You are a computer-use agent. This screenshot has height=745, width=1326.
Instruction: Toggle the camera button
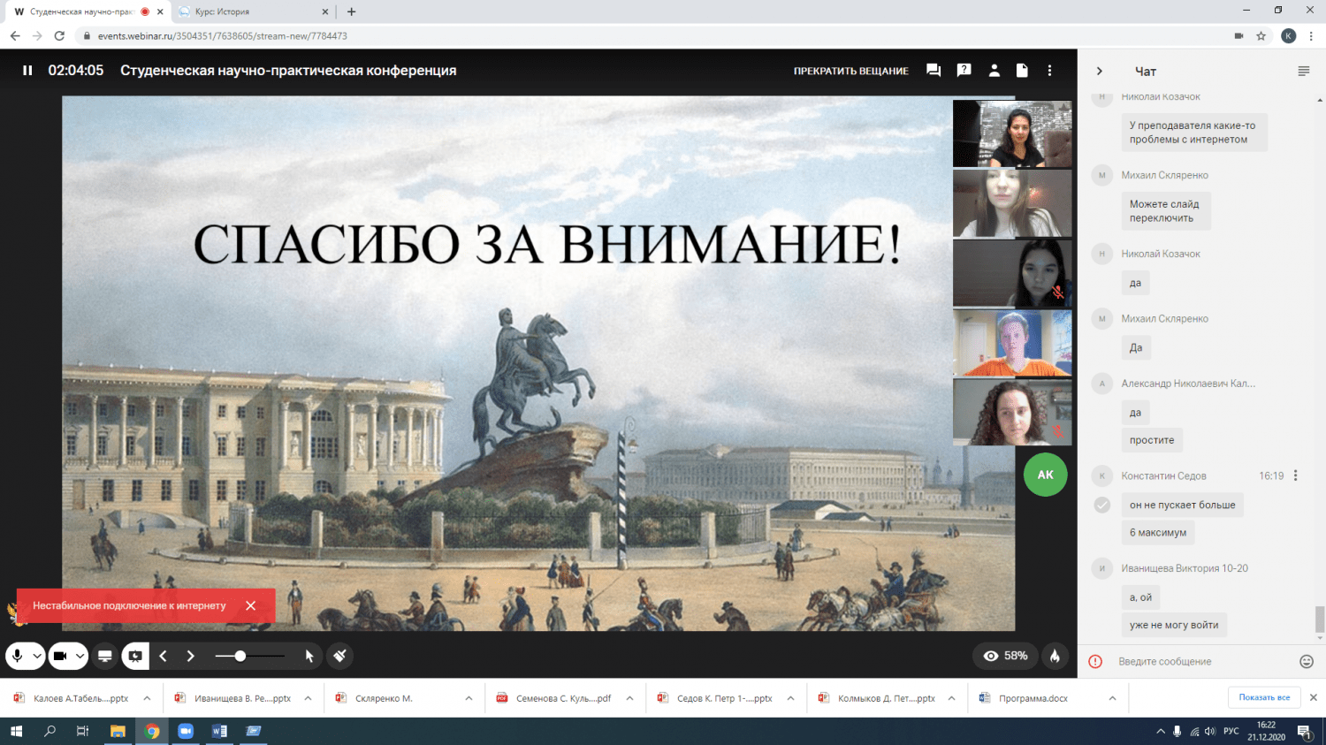point(60,656)
